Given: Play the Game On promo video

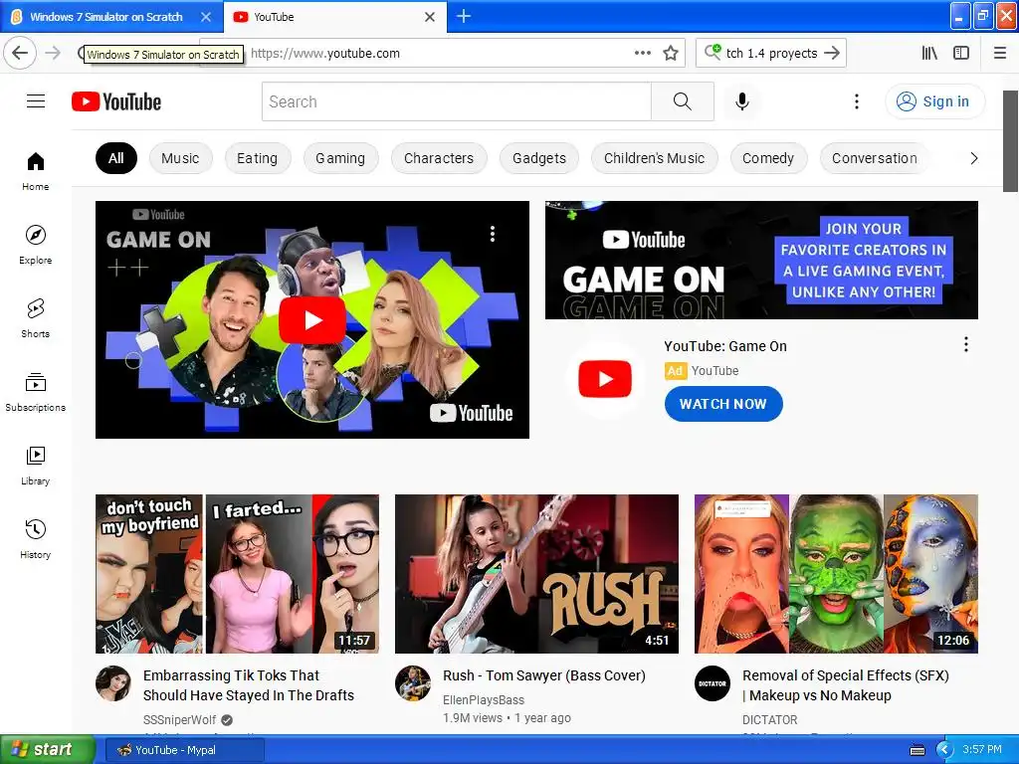Looking at the screenshot, I should pyautogui.click(x=311, y=319).
